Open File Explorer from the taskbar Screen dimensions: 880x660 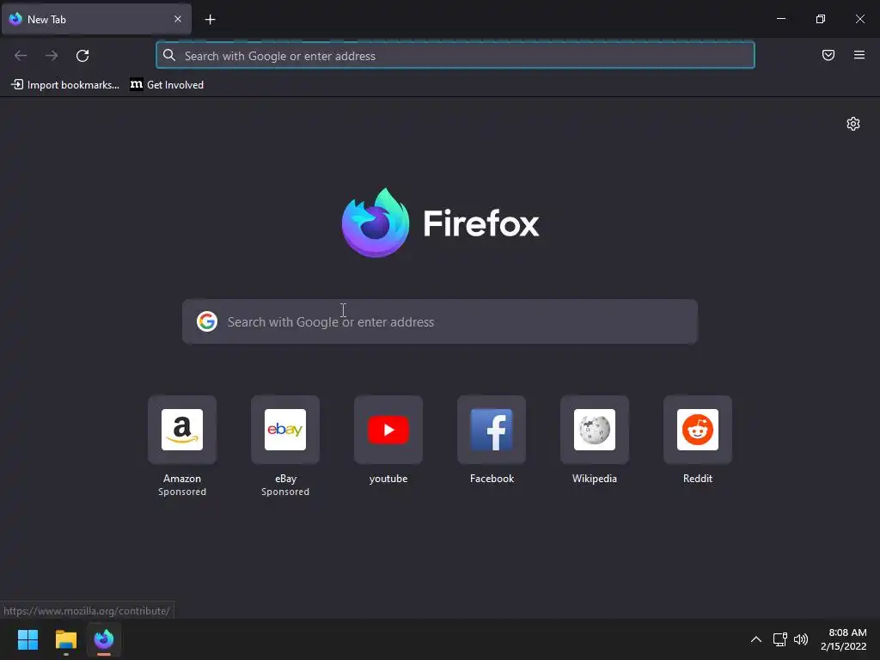pos(65,639)
